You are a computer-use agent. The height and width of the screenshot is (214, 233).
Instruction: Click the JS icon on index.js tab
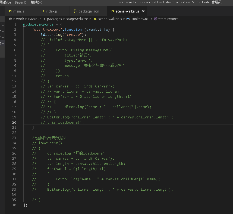[43, 11]
